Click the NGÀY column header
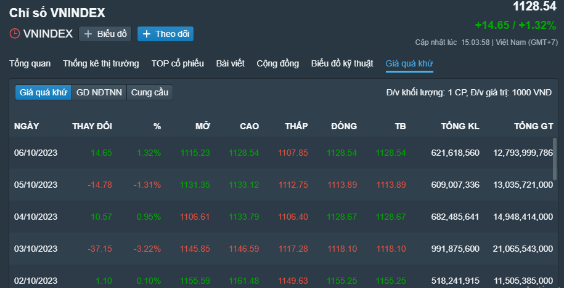The width and height of the screenshot is (564, 288). (27, 126)
